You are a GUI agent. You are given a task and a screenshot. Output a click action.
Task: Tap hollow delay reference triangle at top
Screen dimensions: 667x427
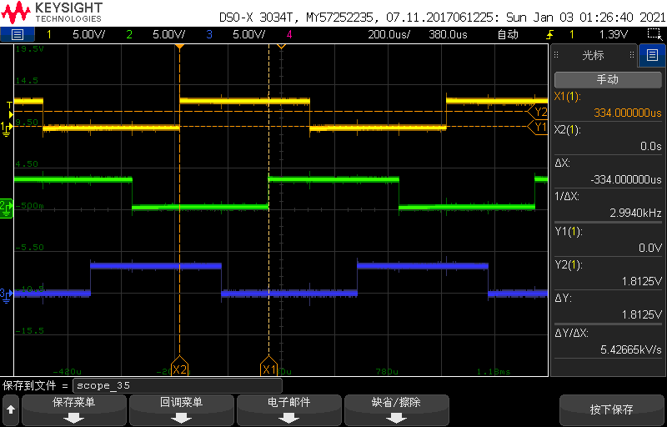(x=281, y=46)
